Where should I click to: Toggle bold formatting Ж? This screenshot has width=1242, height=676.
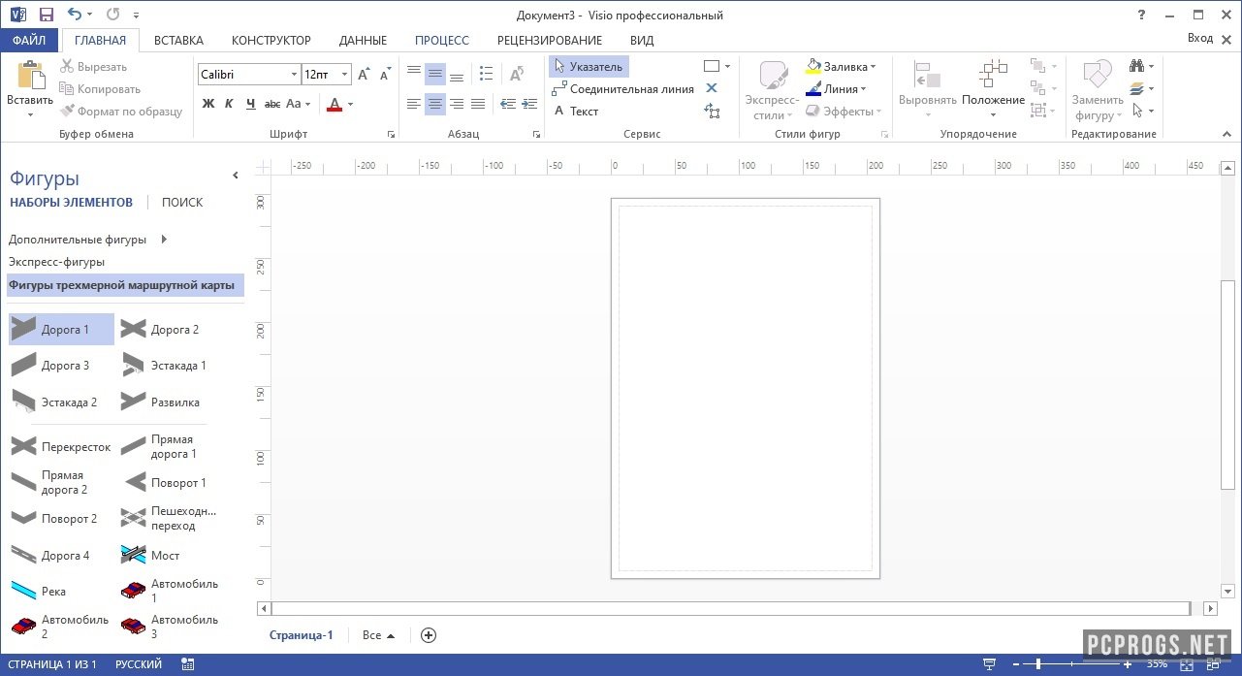(207, 104)
